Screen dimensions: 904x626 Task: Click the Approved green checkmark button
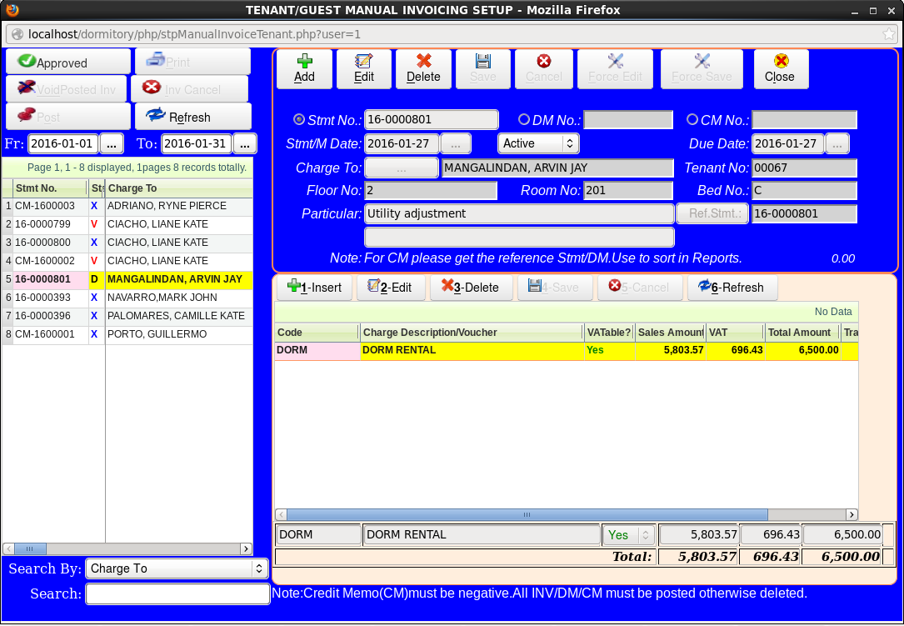click(x=67, y=63)
